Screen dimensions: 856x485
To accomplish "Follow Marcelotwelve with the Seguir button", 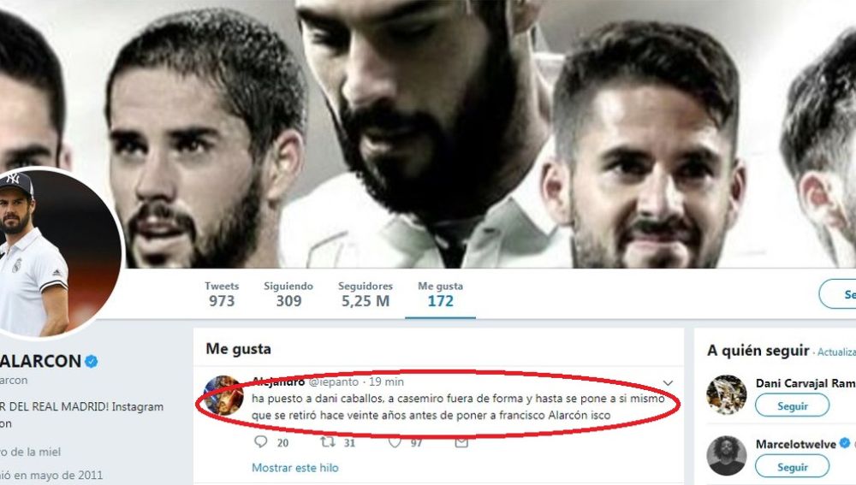I will 792,466.
